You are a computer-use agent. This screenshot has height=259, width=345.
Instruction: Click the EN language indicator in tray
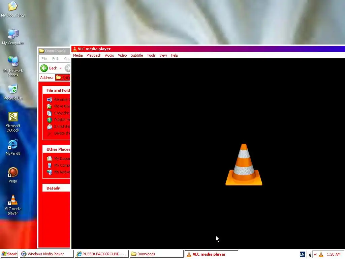[x=302, y=254]
